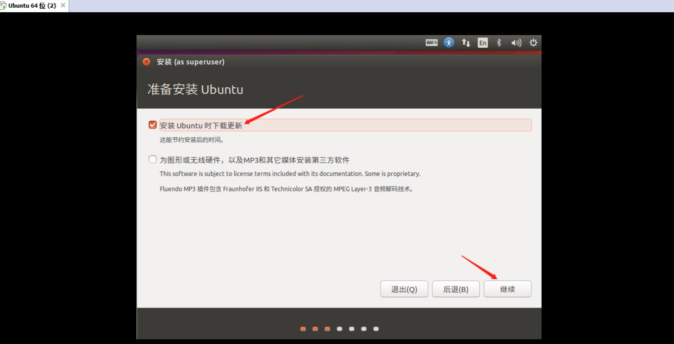Click the 后退(B) button
The height and width of the screenshot is (344, 674).
coord(456,289)
